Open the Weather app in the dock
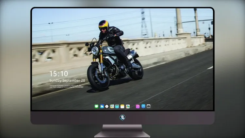 (102, 106)
